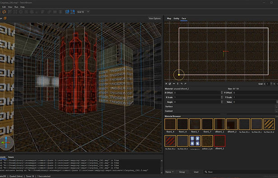Open the Edit menu
Image resolution: width=278 pixels, height=178 pixels.
click(x=4, y=7)
